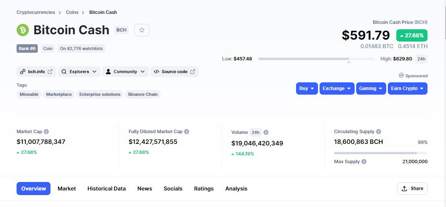Viewport: 446px width, 207px height.
Task: Select the Overview tab
Action: (x=34, y=189)
